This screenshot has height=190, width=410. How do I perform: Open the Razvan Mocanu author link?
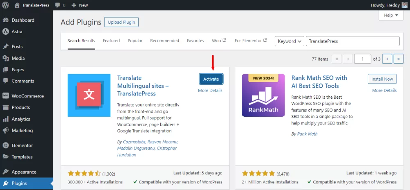[x=163, y=142]
